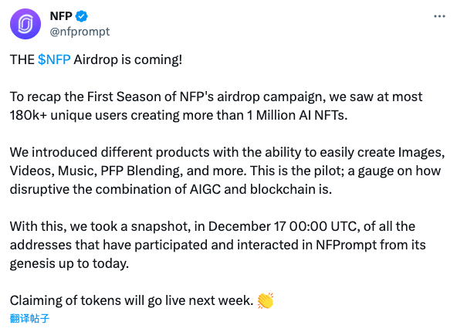Open the @nfprompt handle link
This screenshot has width=457, height=332.
[80, 31]
